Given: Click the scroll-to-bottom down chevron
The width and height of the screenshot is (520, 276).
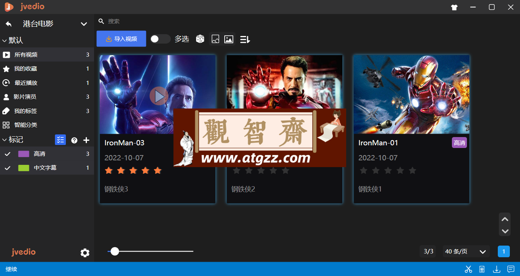Looking at the screenshot, I should pos(505,231).
